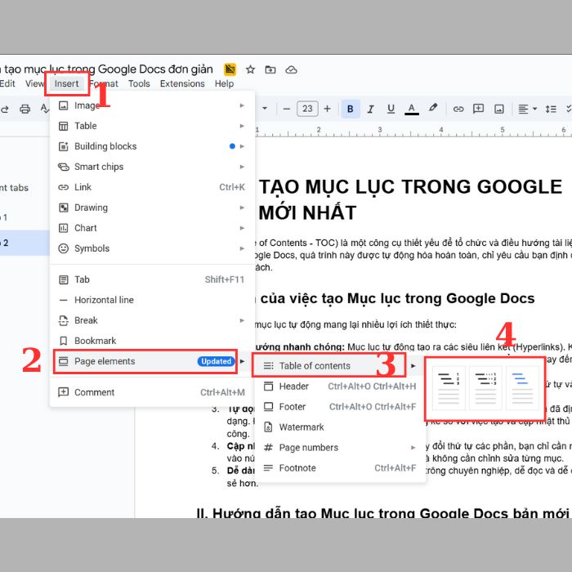Open Chart submenu
Viewport: 572px width, 572px height.
pyautogui.click(x=152, y=228)
